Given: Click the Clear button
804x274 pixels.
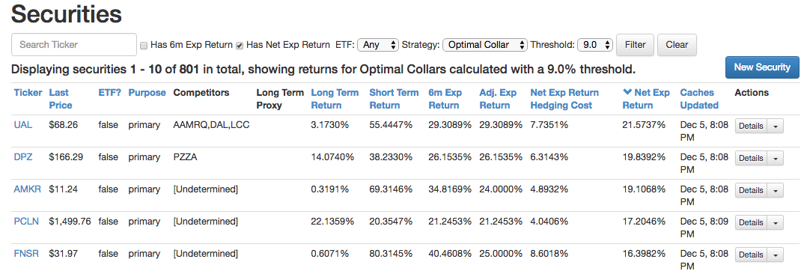Looking at the screenshot, I should tap(677, 45).
